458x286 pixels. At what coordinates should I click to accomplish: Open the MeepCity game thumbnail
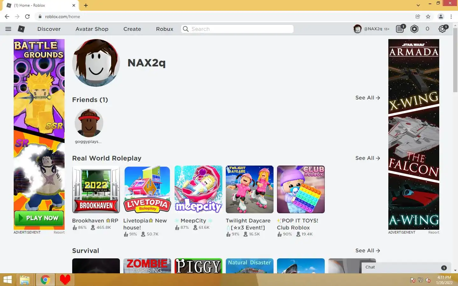(x=198, y=189)
